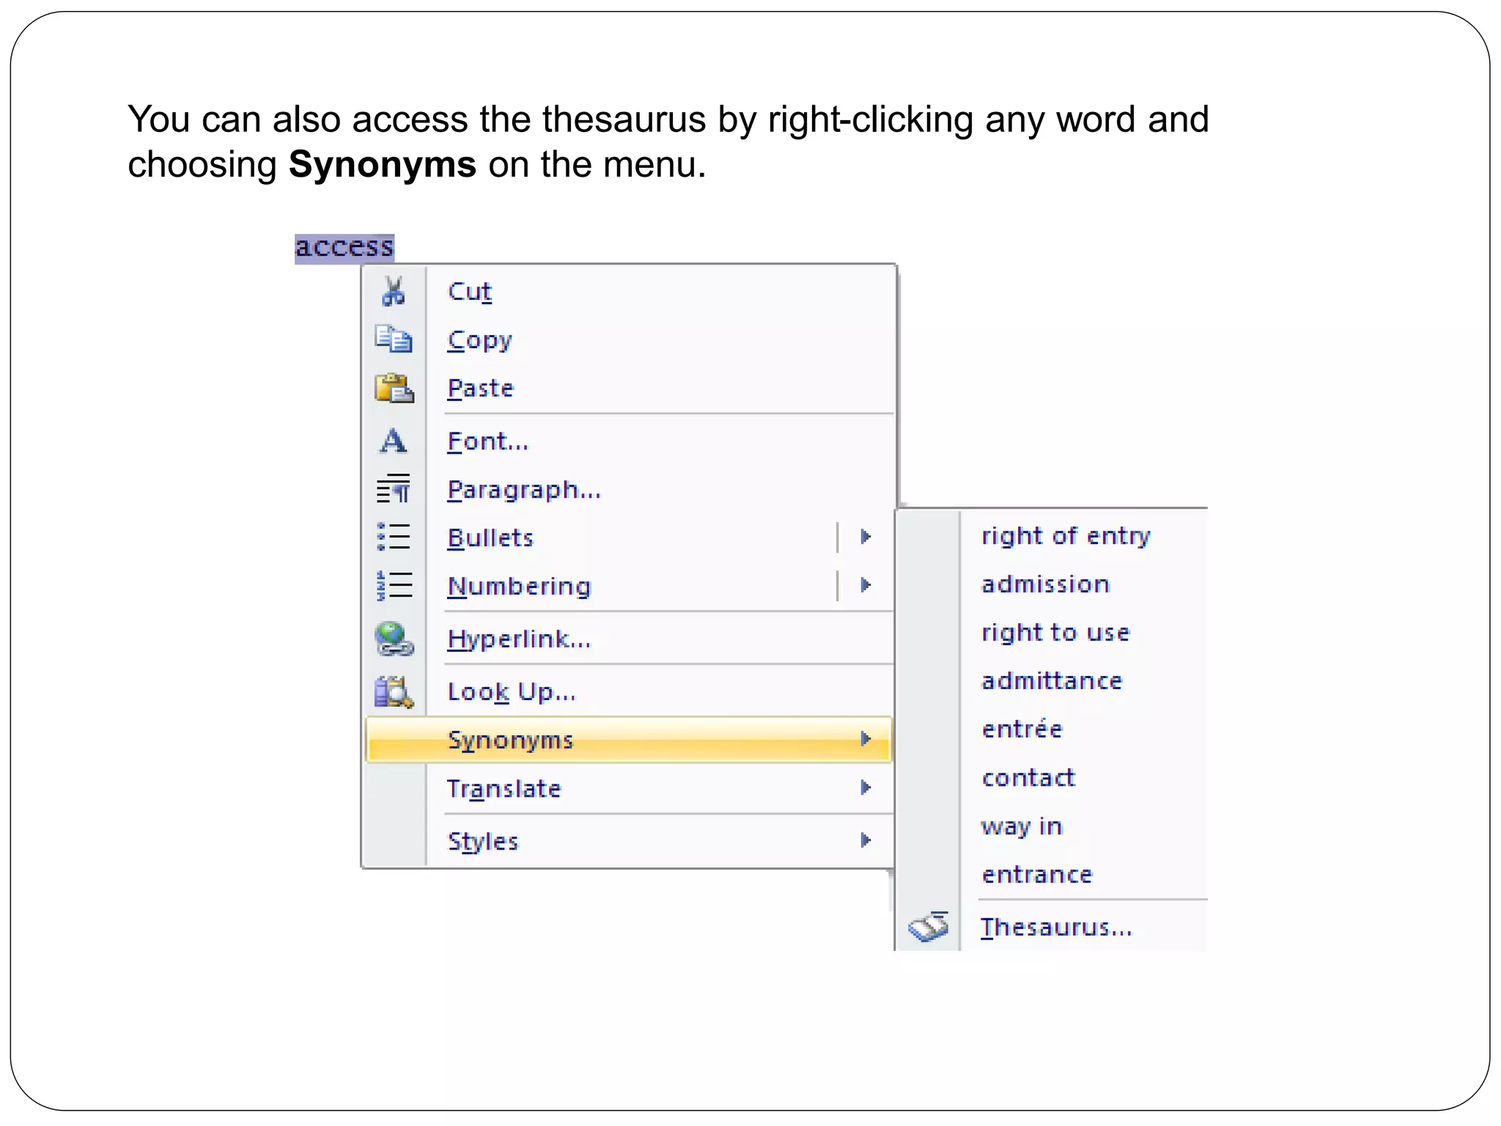Image resolution: width=1501 pixels, height=1126 pixels.
Task: Select Paste in the context menu
Action: tap(629, 389)
